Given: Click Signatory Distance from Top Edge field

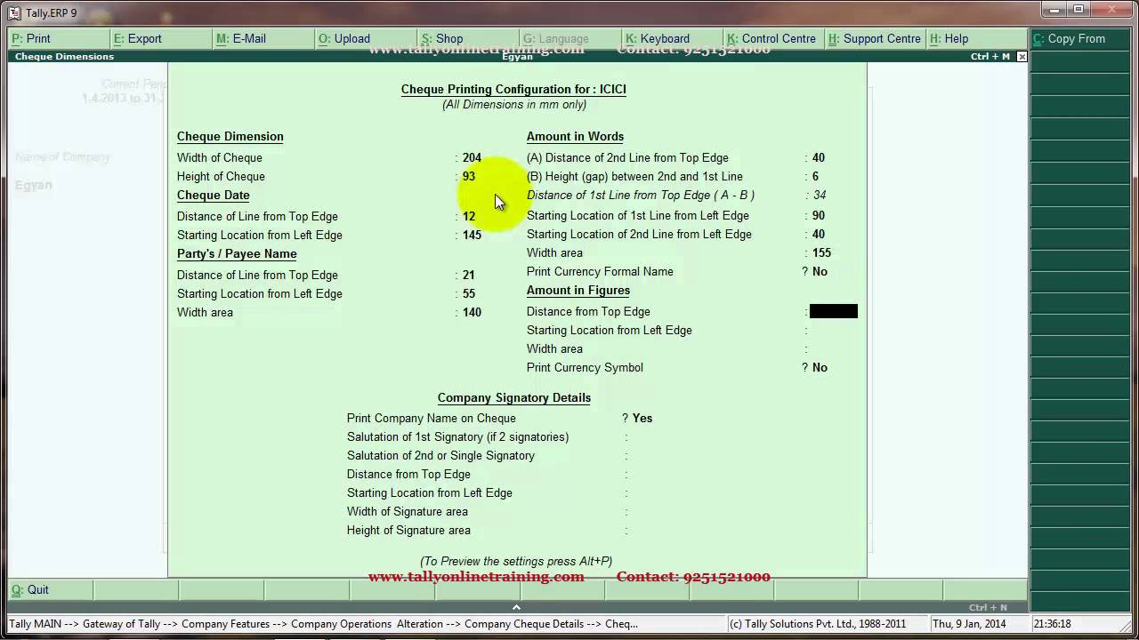Looking at the screenshot, I should point(650,474).
